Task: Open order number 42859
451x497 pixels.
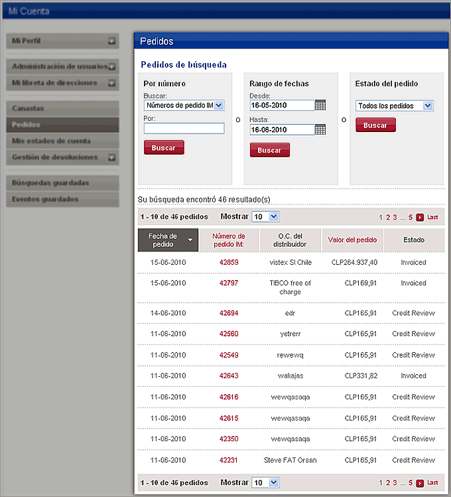Action: (229, 262)
